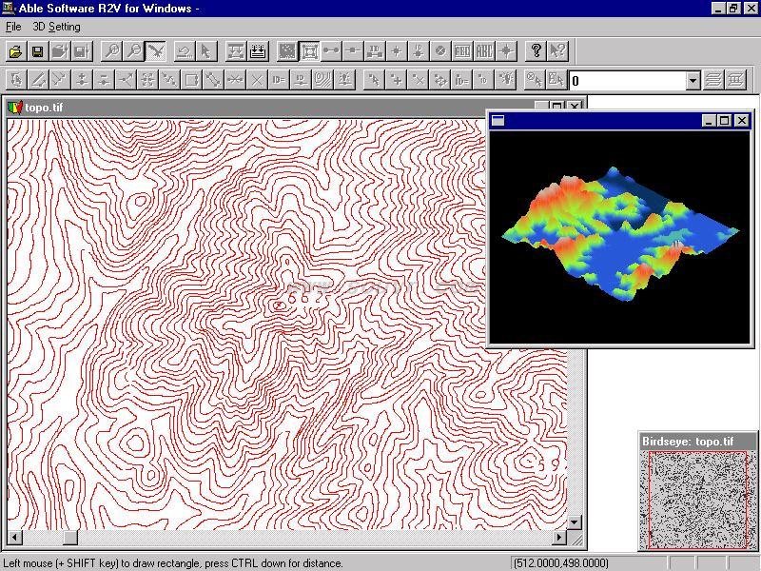Screen dimensions: 761x571
Task: Click the zoom in magnifier tool
Action: [111, 51]
